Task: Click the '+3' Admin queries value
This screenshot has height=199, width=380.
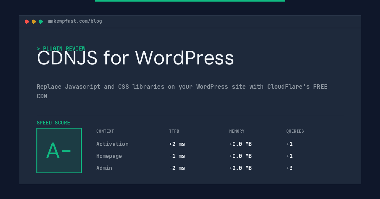Action: 289,168
